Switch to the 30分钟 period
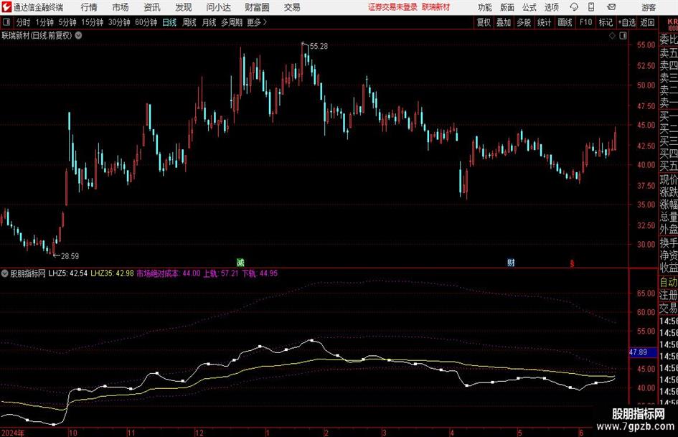Screen dimensions: 678x437 pos(119,22)
